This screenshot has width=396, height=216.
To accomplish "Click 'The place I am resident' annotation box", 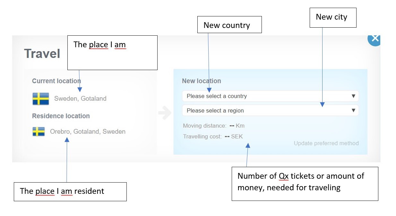I will pyautogui.click(x=70, y=192).
